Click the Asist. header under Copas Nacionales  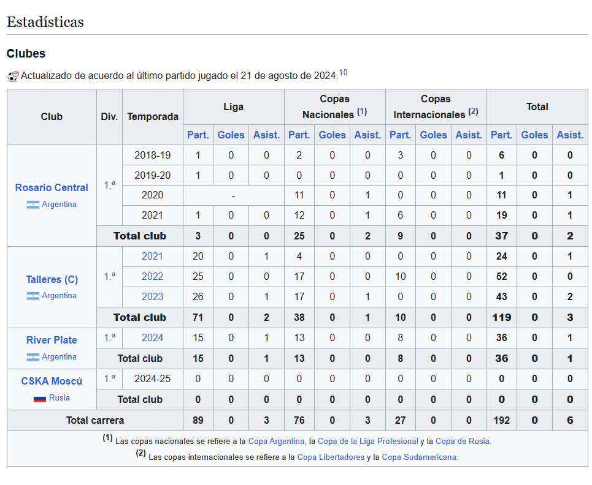(x=367, y=135)
